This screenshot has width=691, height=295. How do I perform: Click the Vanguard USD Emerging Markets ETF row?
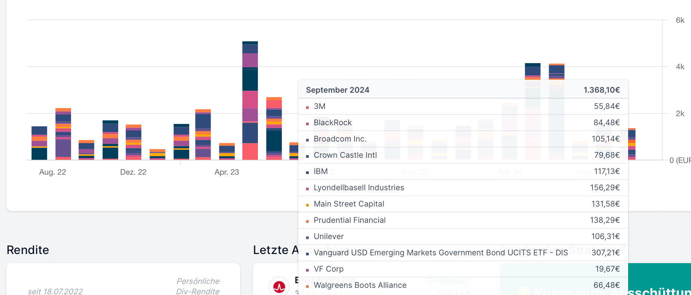click(x=462, y=253)
